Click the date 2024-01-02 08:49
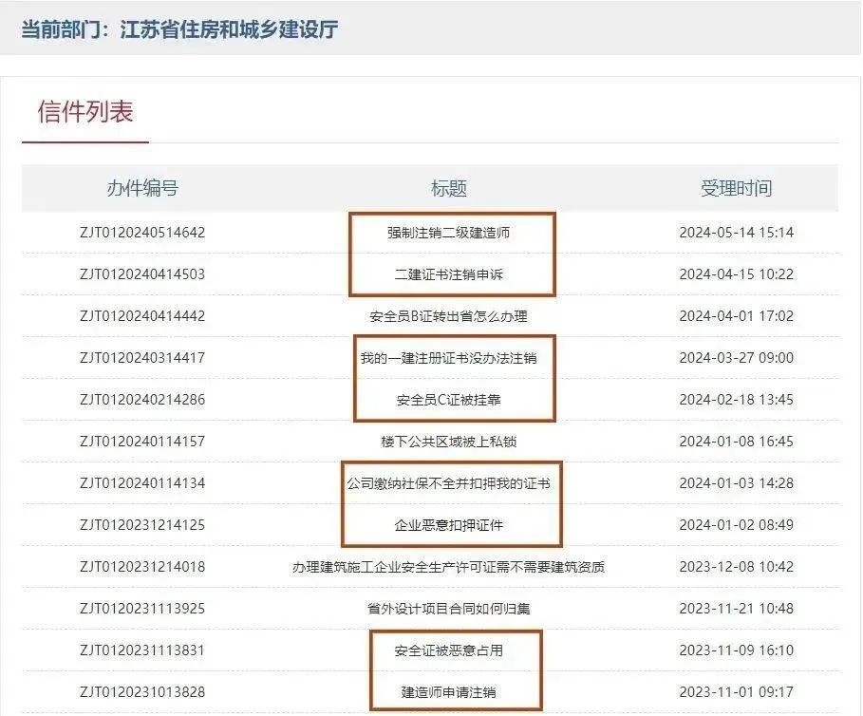Screen dimensions: 863x716 tap(737, 525)
